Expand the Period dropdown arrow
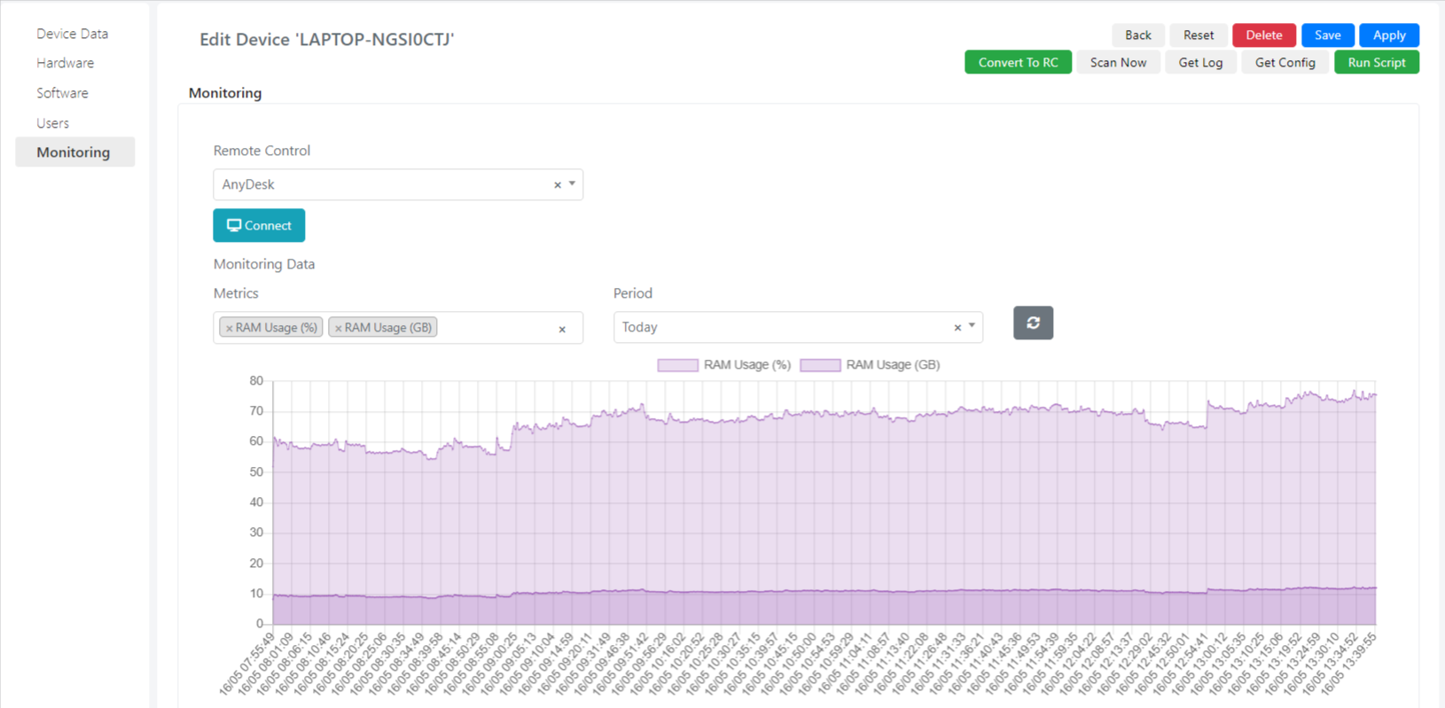The width and height of the screenshot is (1445, 708). [972, 326]
